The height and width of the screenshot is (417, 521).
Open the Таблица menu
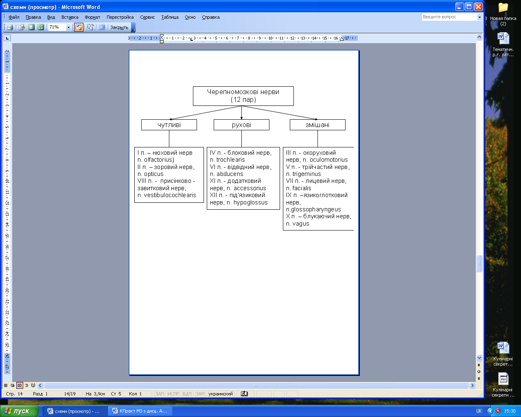pyautogui.click(x=170, y=17)
